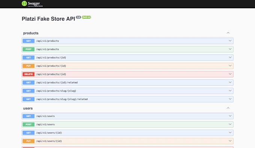Expand POST /api/v1/products arrow
Screen dimensions: 255x148
pyautogui.click(x=230, y=49)
